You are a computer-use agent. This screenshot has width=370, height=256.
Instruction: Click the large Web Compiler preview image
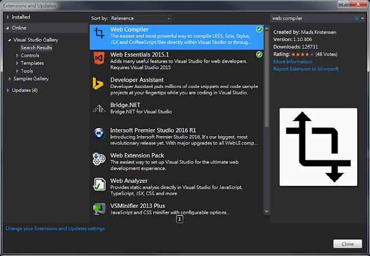coord(319,147)
